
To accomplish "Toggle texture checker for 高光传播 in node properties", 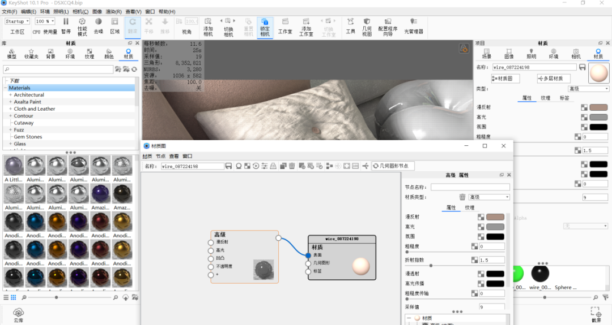I will (x=481, y=283).
